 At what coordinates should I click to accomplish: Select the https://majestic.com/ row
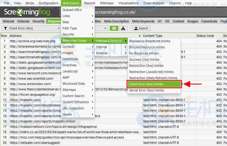pos(26,100)
